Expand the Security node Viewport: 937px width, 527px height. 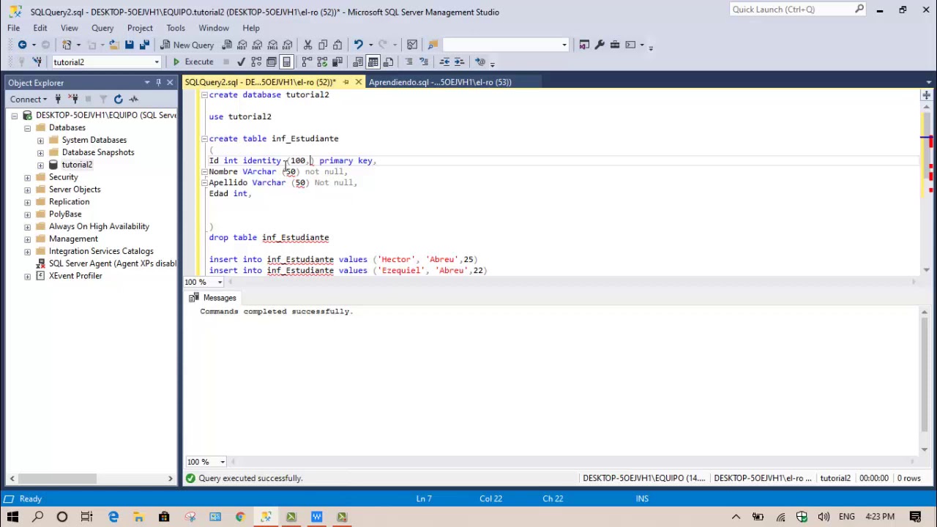27,177
